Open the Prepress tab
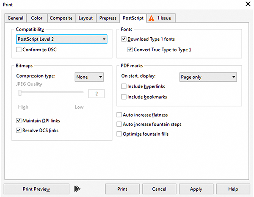 coord(108,18)
